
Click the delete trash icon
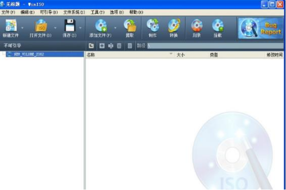119,46
